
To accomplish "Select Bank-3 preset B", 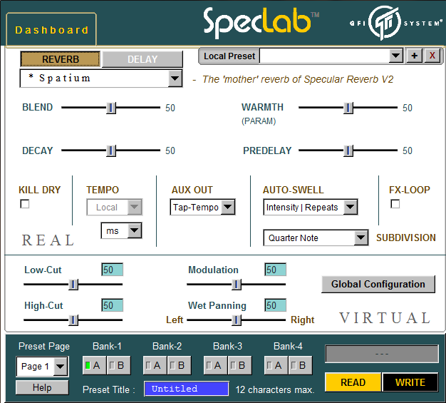I will pos(240,365).
